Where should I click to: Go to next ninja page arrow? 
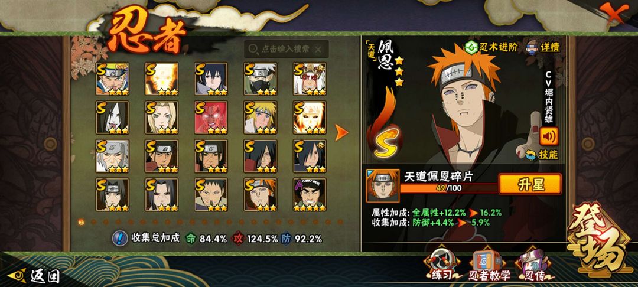pyautogui.click(x=341, y=132)
